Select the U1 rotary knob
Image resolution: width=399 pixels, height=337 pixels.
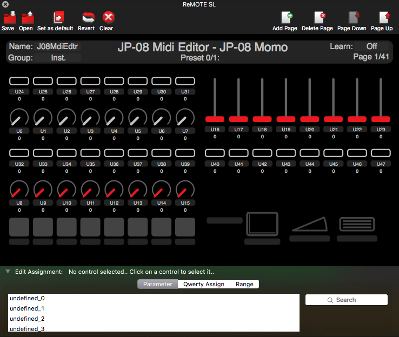43,117
